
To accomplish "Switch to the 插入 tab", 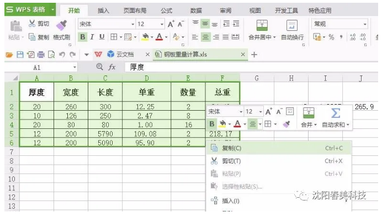I will [103, 10].
